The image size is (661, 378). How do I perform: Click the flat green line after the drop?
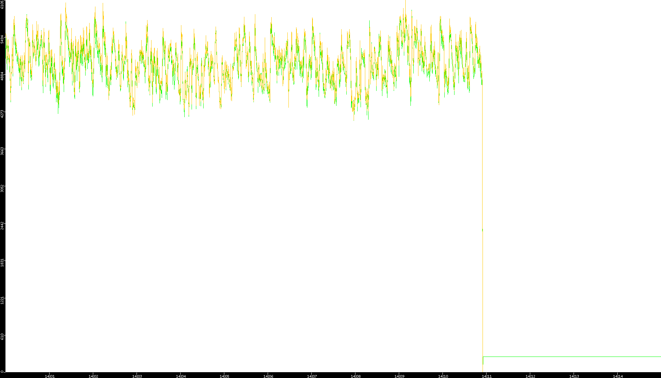click(572, 357)
